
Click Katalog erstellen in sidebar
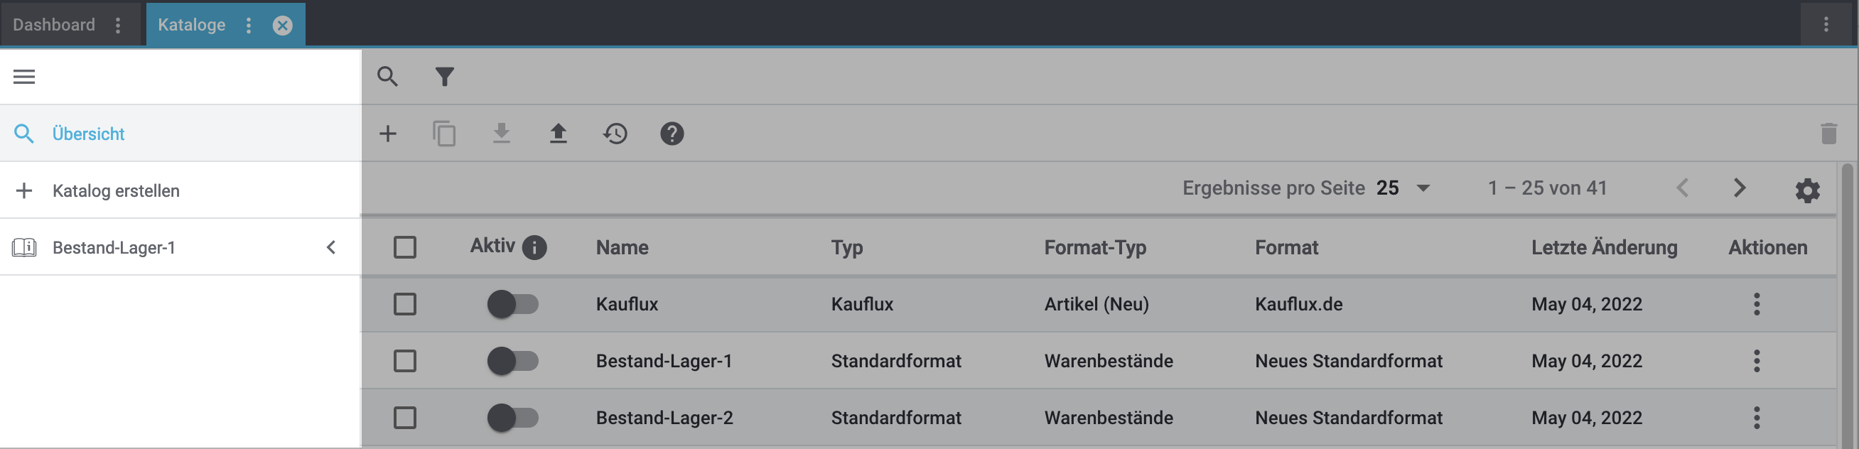tap(115, 190)
